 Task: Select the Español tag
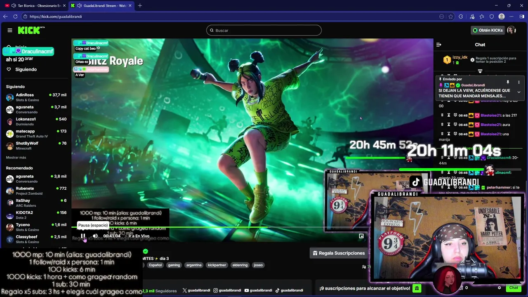pyautogui.click(x=155, y=265)
